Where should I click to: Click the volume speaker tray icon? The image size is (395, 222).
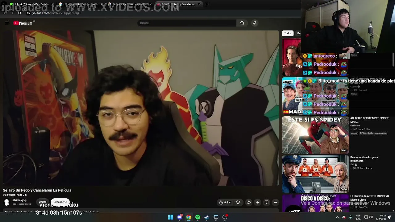[371, 217]
